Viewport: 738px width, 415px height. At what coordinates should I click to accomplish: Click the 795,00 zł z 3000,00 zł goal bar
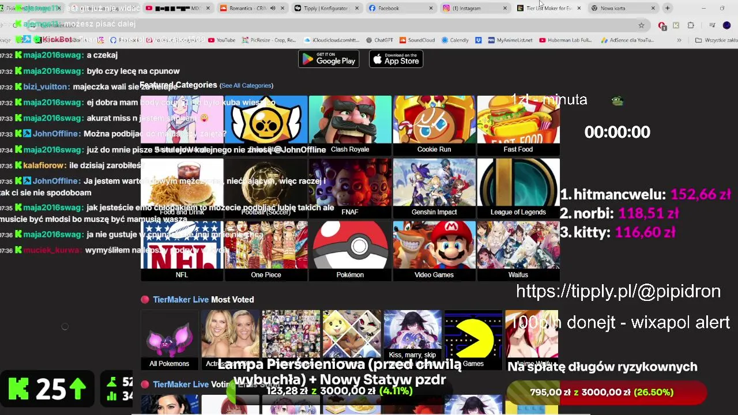click(607, 393)
